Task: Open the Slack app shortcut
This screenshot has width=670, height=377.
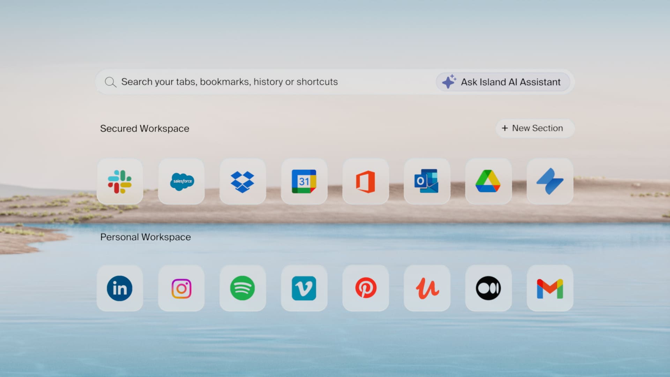Action: (120, 182)
